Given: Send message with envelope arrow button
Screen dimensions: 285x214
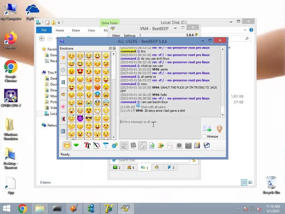Looking at the screenshot, I should pos(207,128).
